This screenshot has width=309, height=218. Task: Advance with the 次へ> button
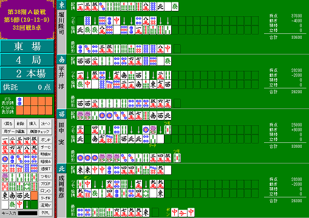point(46,124)
